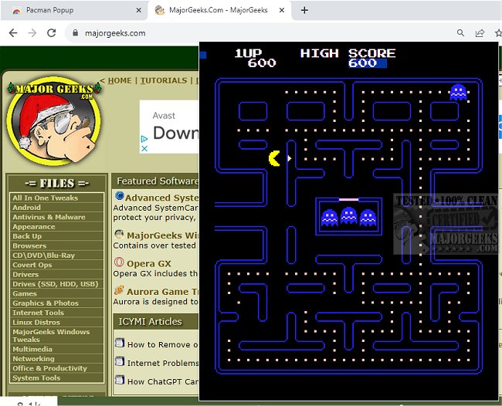Click the Aurora Game icon
502x406 pixels.
point(119,290)
